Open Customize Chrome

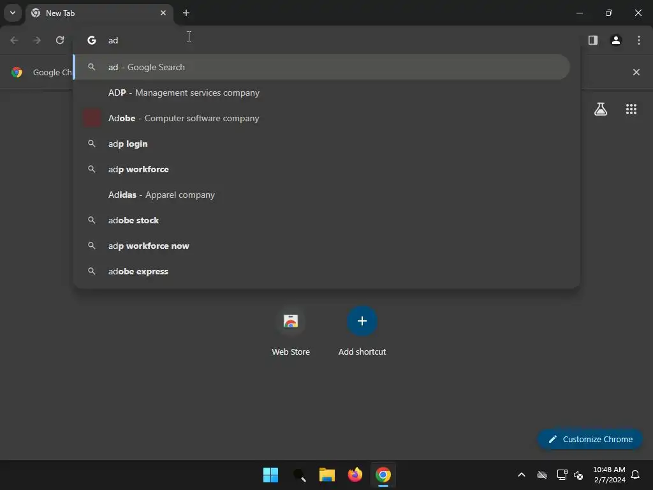tap(590, 439)
